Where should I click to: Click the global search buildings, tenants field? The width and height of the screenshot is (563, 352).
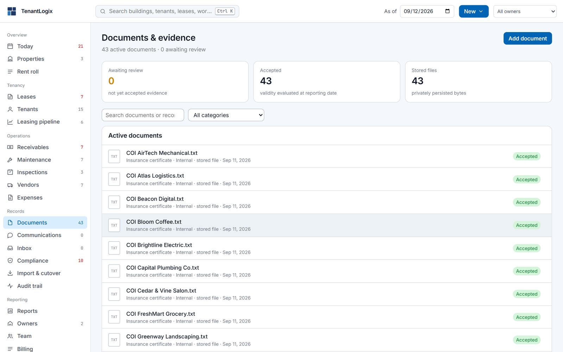167,11
